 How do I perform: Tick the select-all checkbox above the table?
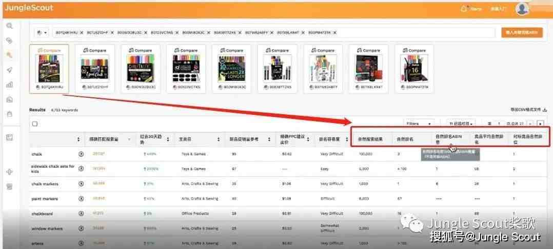pyautogui.click(x=34, y=124)
